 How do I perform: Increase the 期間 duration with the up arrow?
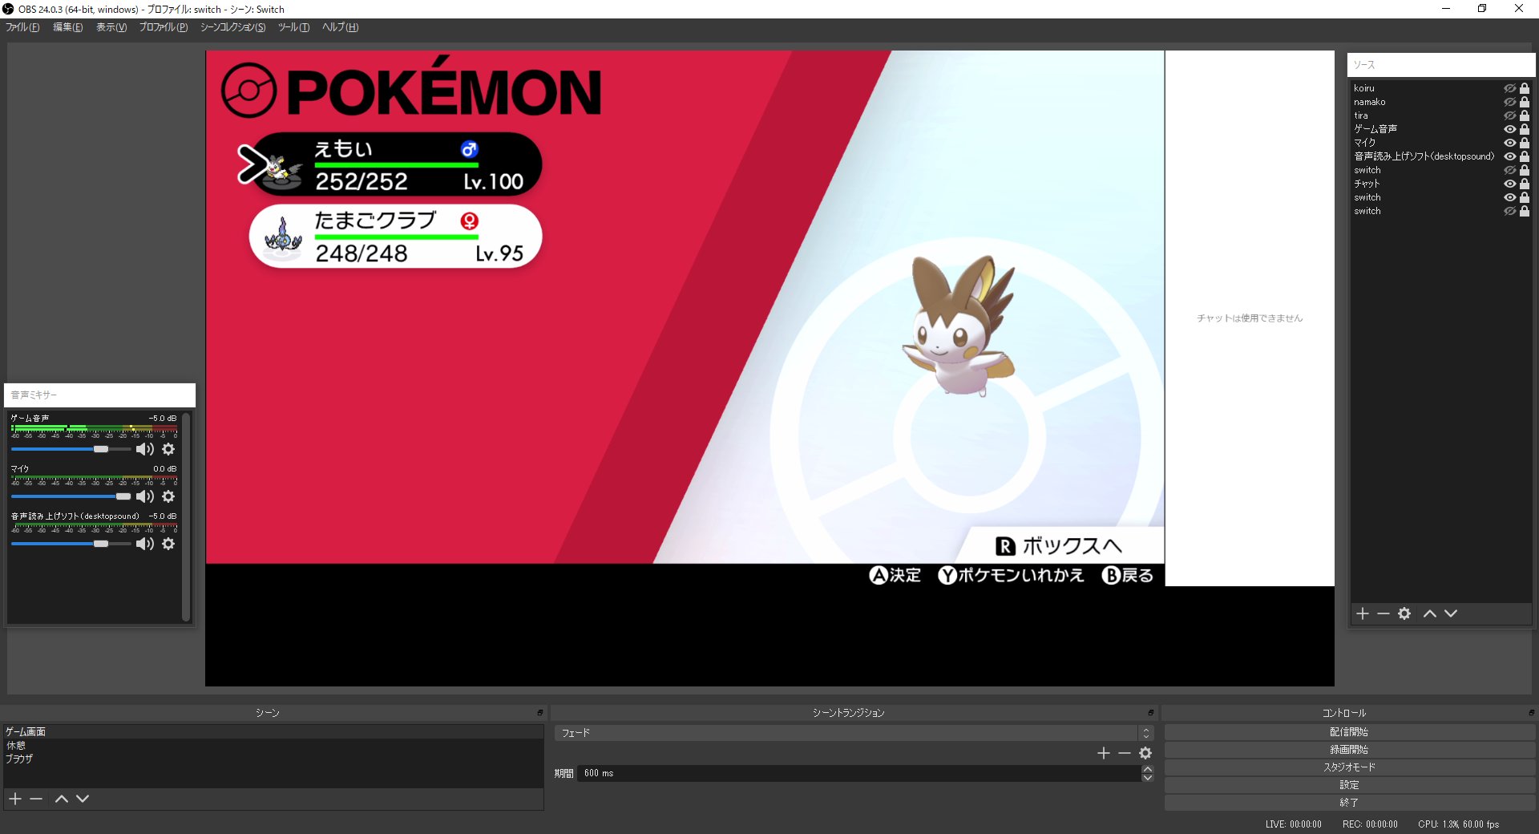pos(1148,769)
